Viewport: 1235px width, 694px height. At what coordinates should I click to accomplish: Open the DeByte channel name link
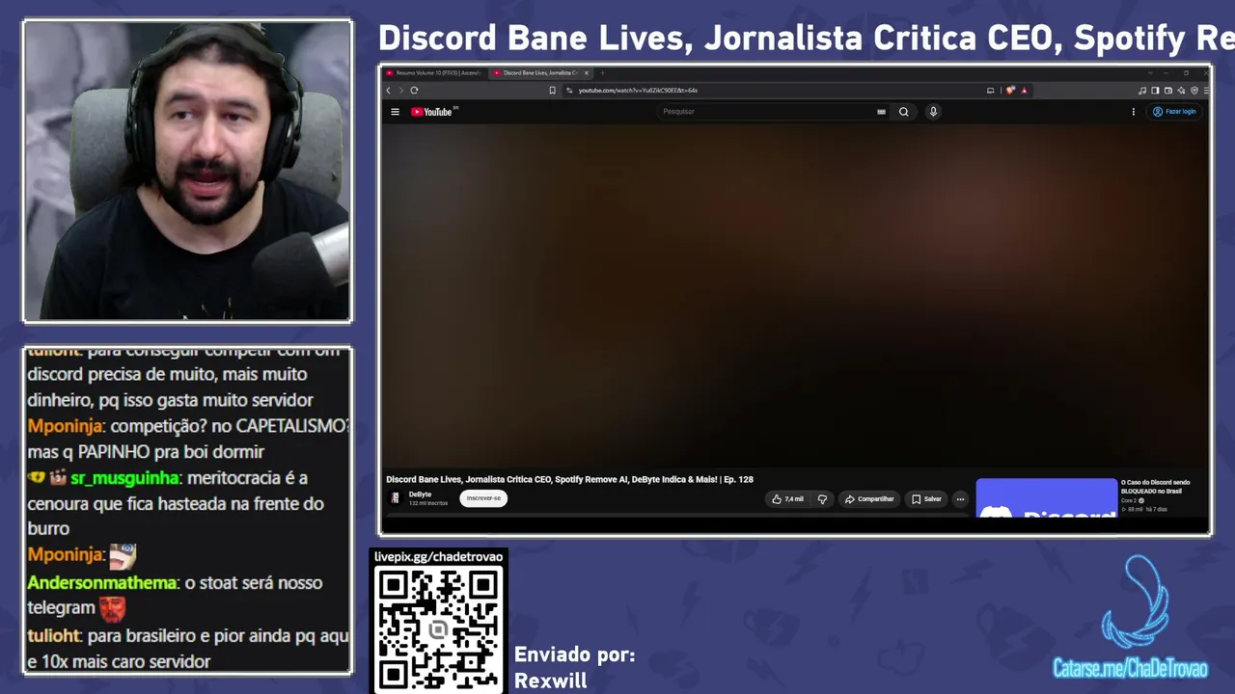pos(420,494)
